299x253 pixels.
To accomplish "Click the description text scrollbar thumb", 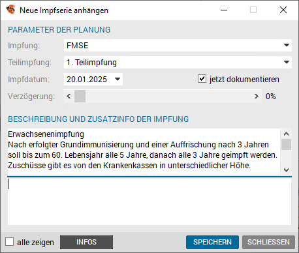I will (286, 144).
